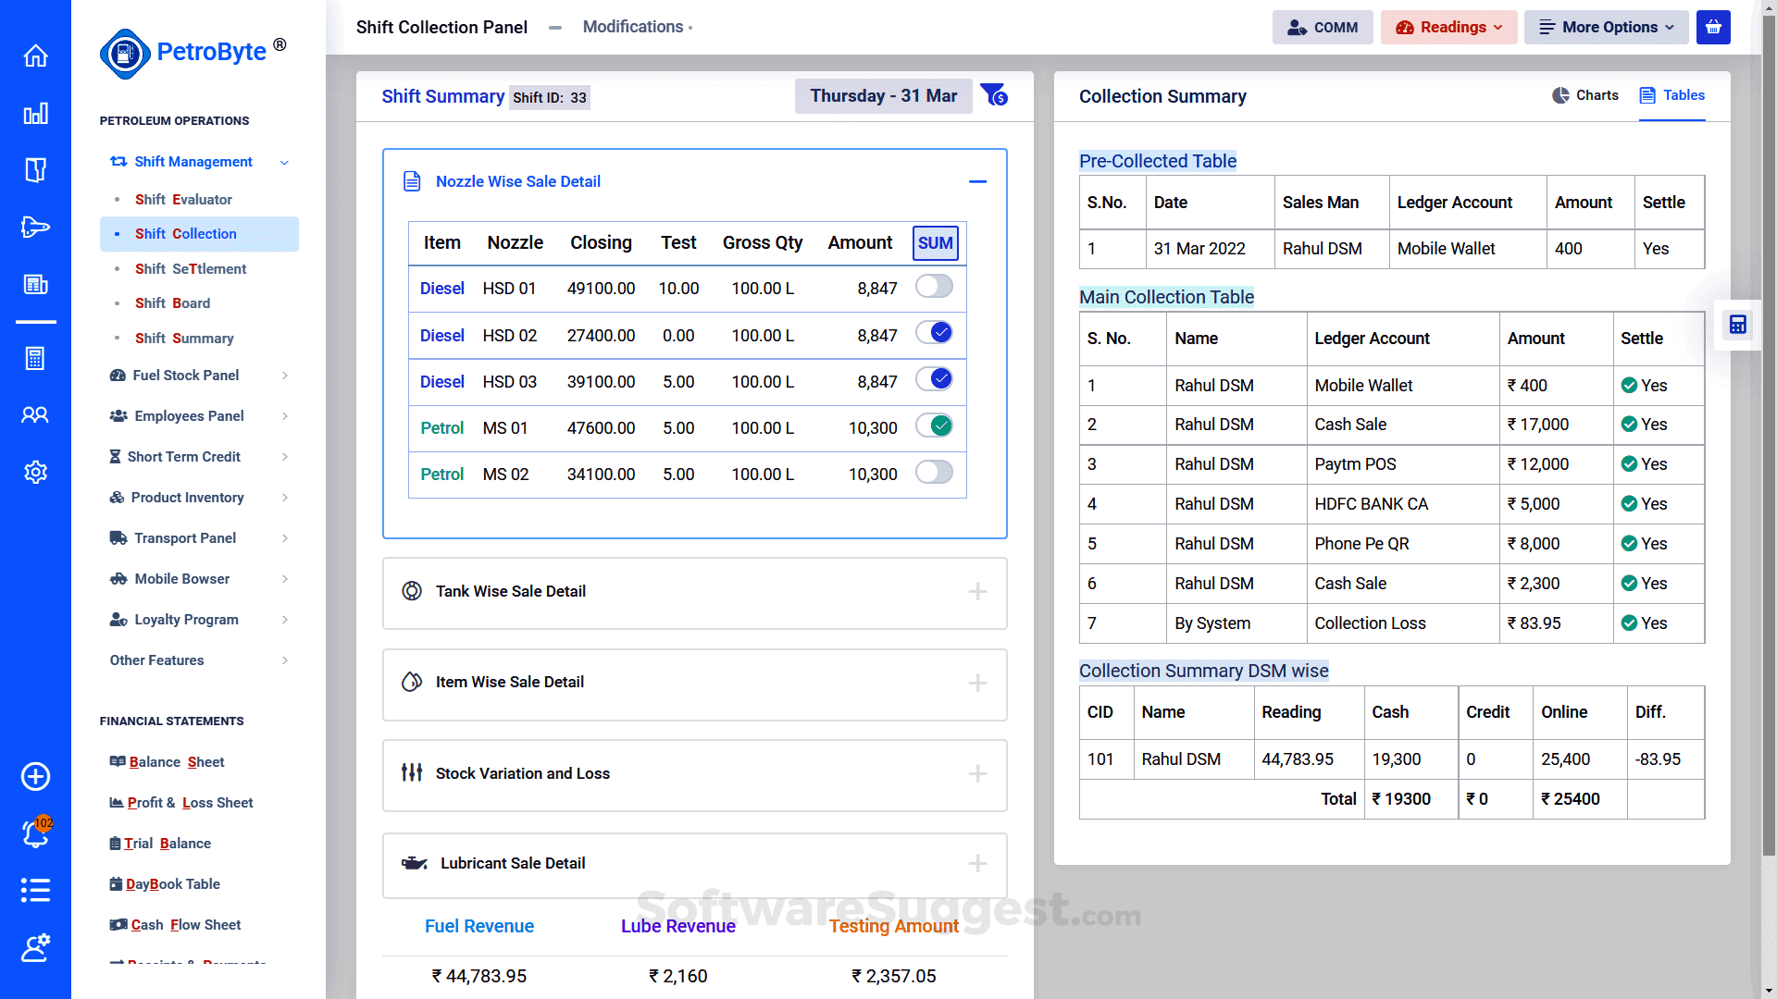Toggle the switch for nozzle HSD 01
The height and width of the screenshot is (999, 1777).
coord(934,287)
